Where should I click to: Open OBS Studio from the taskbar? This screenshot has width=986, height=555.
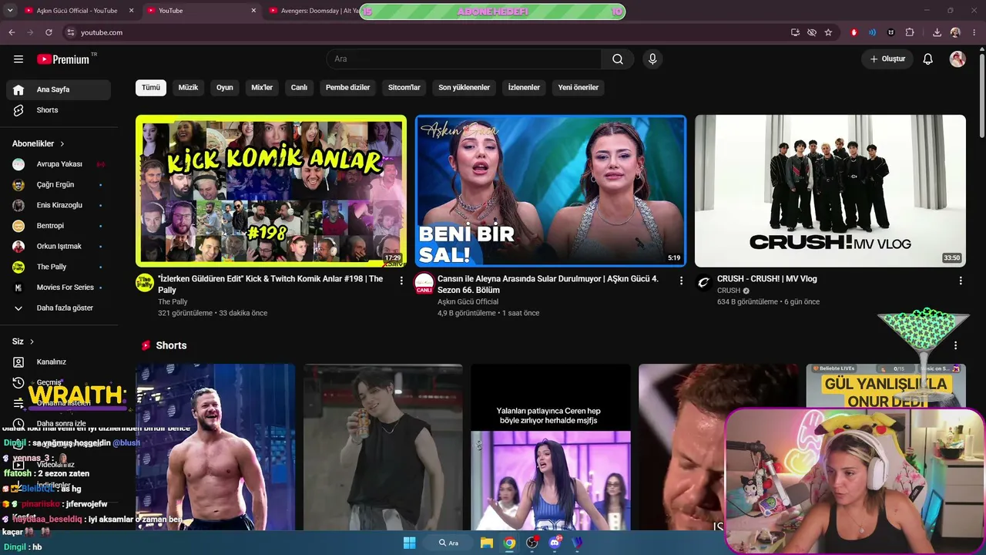[532, 543]
